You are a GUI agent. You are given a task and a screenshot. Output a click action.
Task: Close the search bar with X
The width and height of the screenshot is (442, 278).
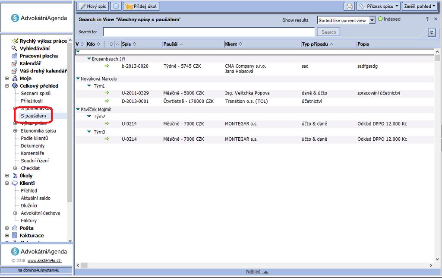coord(436,19)
